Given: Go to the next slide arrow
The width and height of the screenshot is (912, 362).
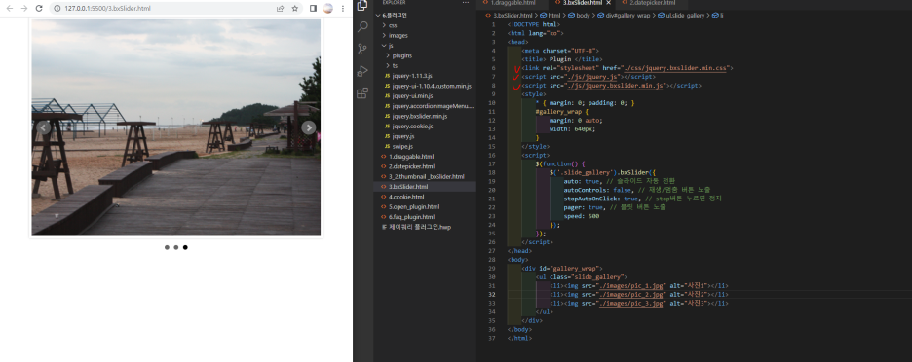Looking at the screenshot, I should click(309, 127).
